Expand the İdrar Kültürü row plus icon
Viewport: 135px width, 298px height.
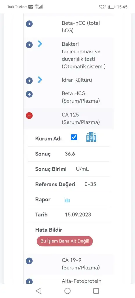pos(29,81)
